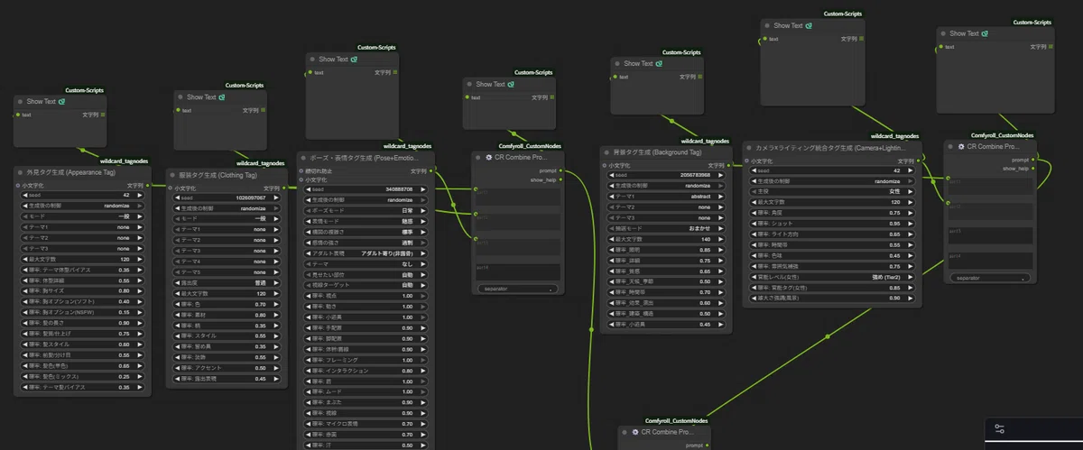Click the gear icon on the CR Combine node beside the Camera node
This screenshot has height=450, width=1083.
tap(961, 146)
